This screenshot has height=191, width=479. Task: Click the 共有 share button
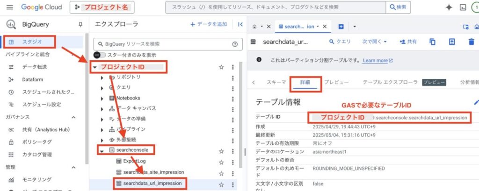(x=408, y=42)
